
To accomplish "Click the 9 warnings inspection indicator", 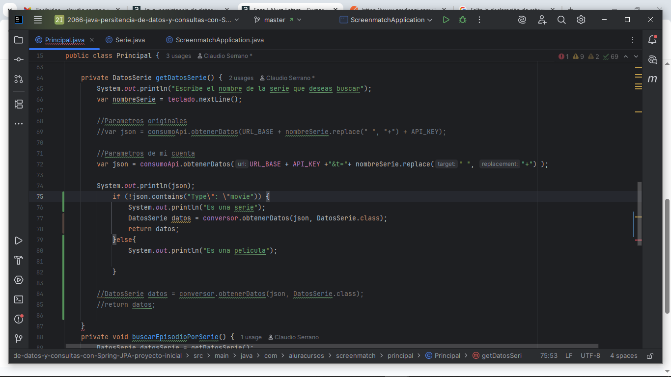I will point(578,56).
